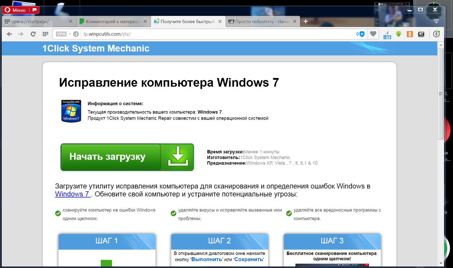The image size is (453, 268).
Task: Open the dark extension icon next to Odnoklassniki
Action: (421, 34)
